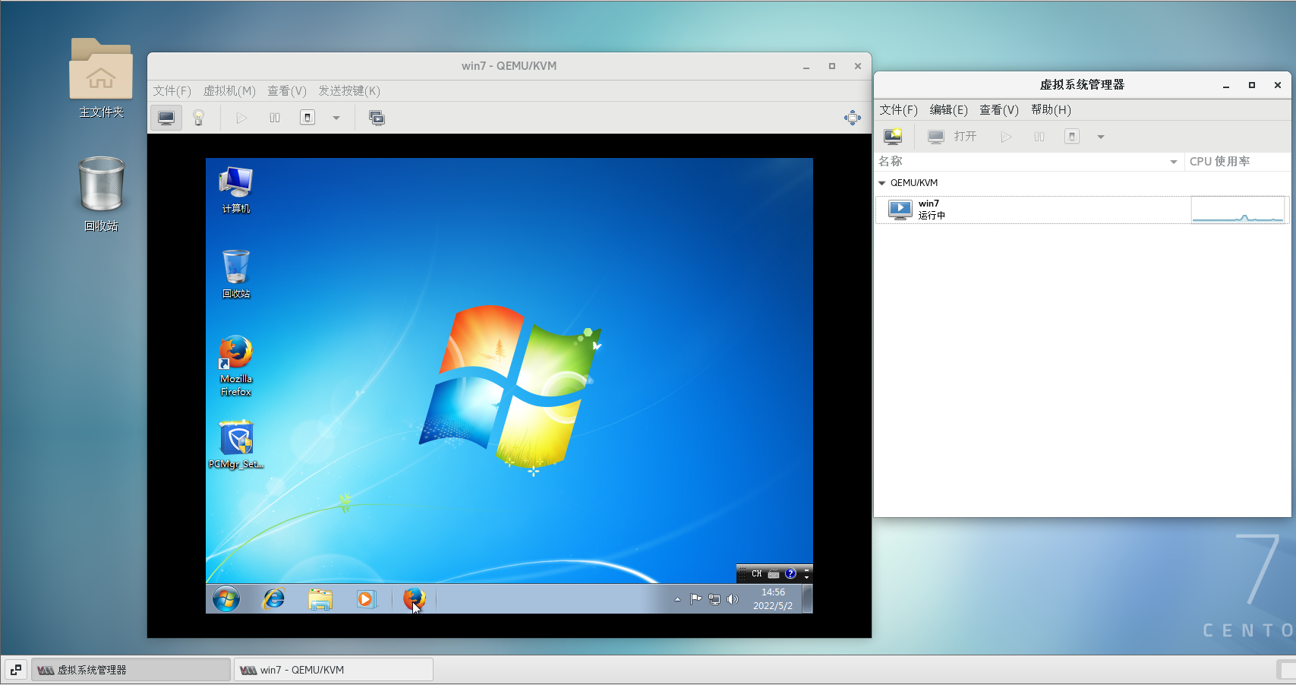
Task: Show the graphical console in win7 window
Action: tap(166, 118)
